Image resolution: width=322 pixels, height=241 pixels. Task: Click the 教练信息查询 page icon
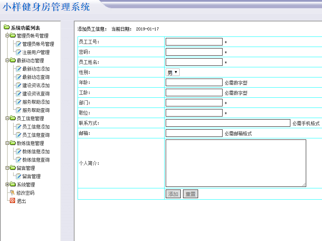click(18, 160)
